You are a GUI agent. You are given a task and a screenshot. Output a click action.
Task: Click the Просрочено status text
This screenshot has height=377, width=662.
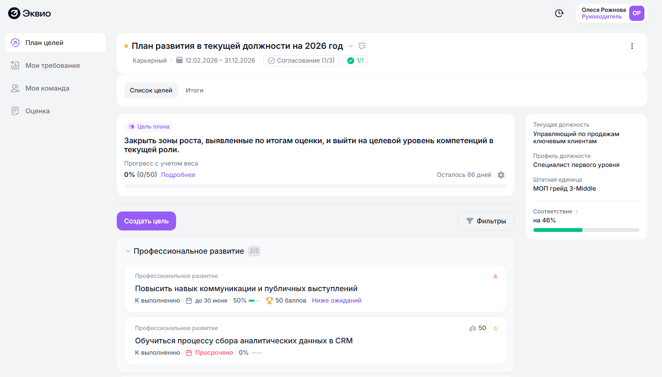[214, 353]
